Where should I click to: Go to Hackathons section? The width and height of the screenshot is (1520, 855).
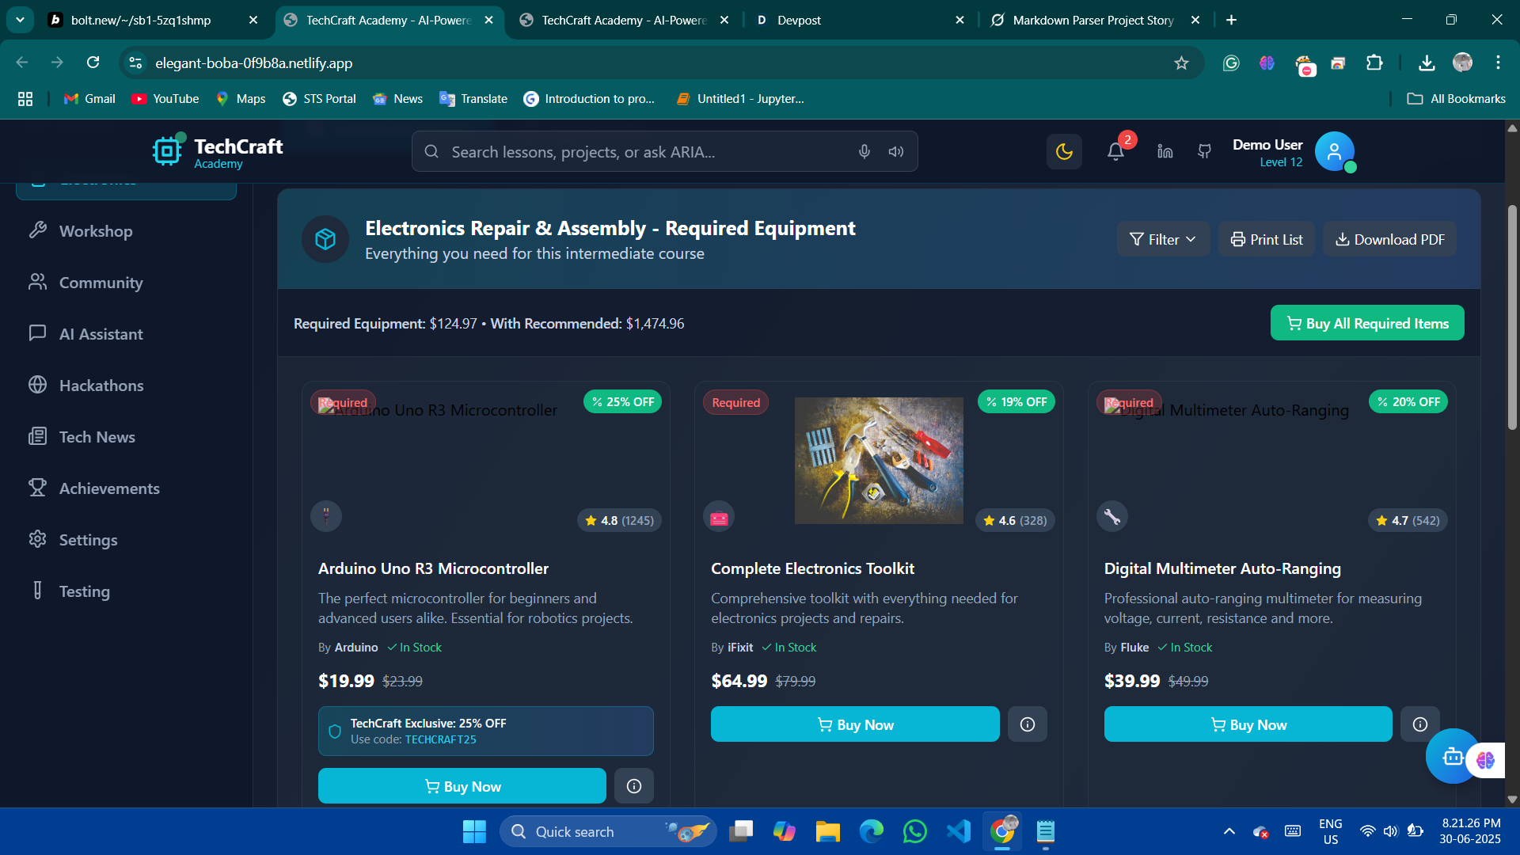pyautogui.click(x=101, y=386)
